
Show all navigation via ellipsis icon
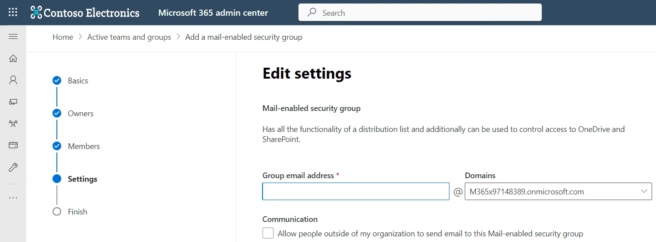(x=13, y=198)
